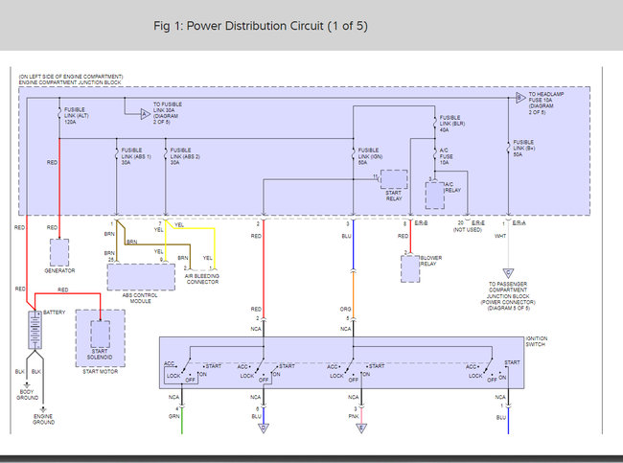The height and width of the screenshot is (463, 623).
Task: Click the 'E/R-B' connector label
Action: (421, 223)
